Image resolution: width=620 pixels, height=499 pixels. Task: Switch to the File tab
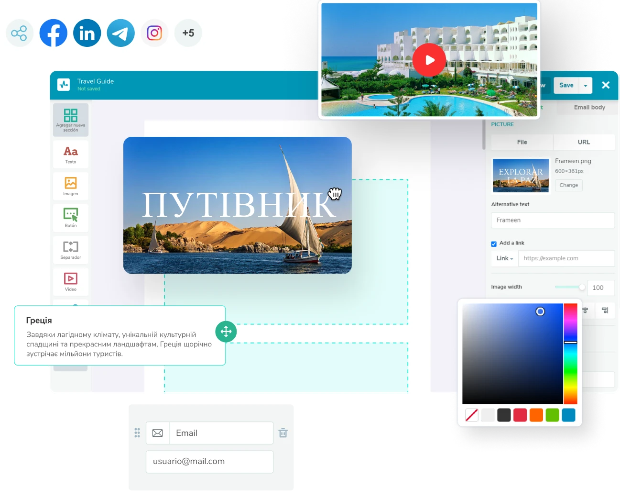(522, 142)
